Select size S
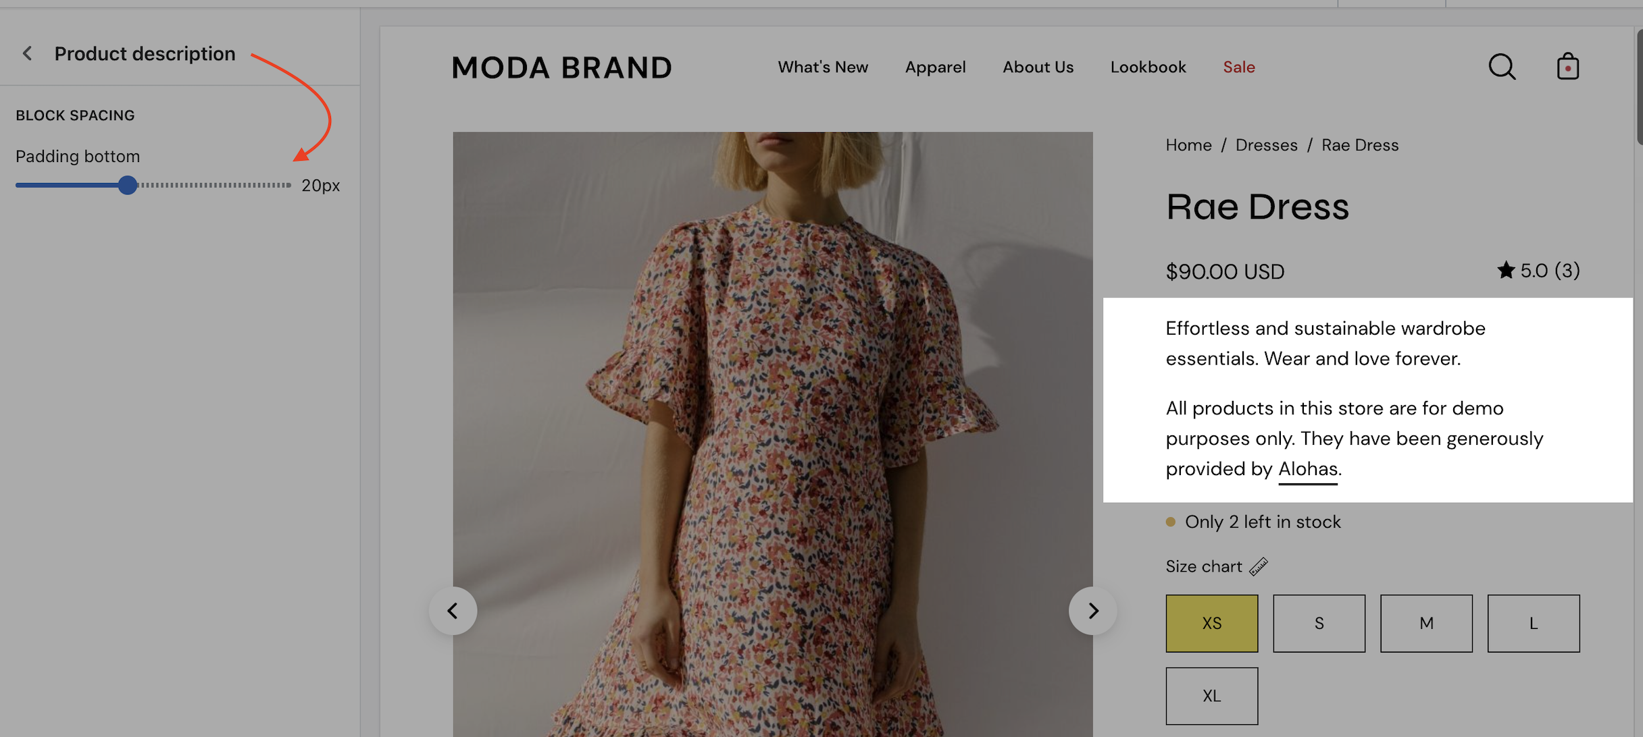1643x737 pixels. point(1319,623)
